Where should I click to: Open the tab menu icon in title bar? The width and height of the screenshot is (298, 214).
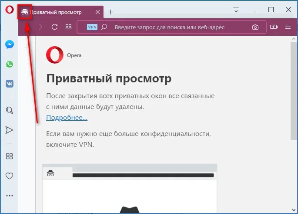tap(236, 10)
